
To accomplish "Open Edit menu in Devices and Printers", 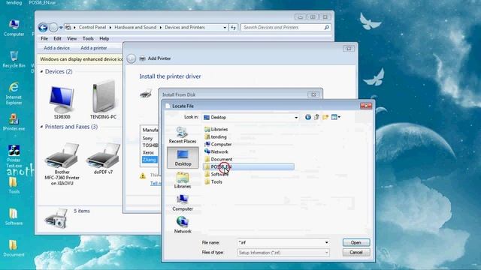I will point(57,38).
